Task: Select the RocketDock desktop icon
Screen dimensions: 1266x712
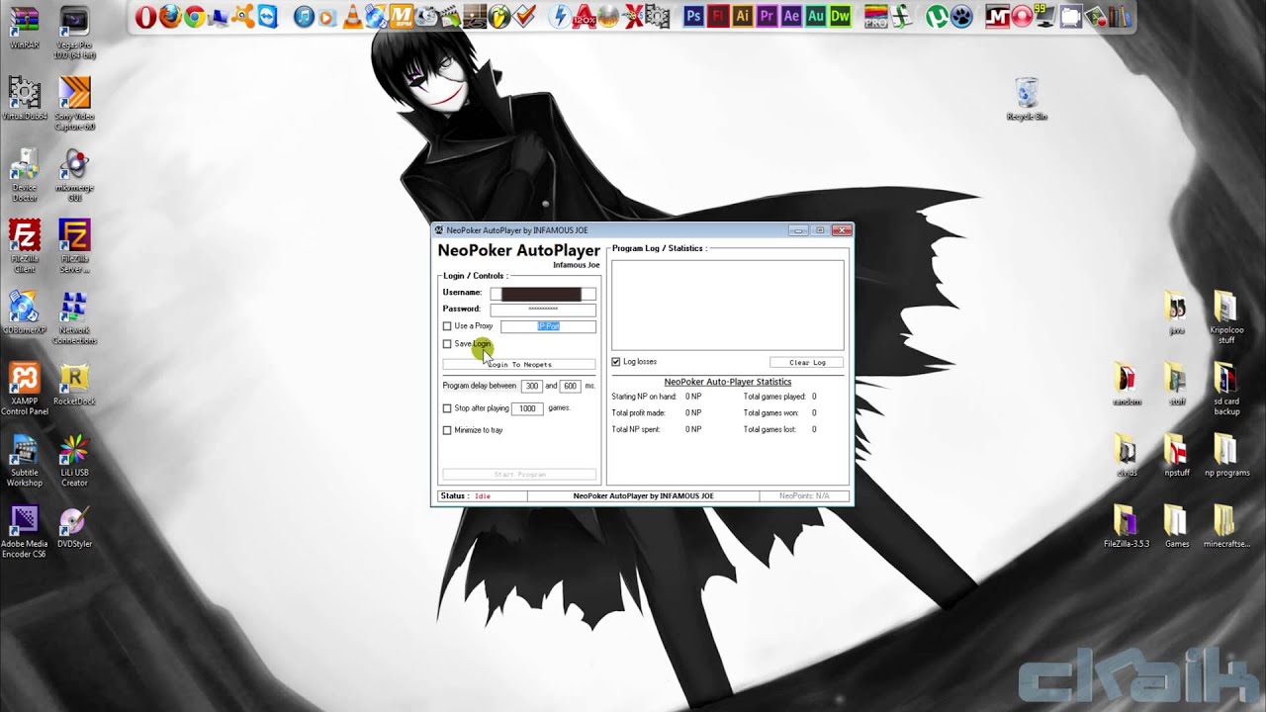Action: click(74, 384)
